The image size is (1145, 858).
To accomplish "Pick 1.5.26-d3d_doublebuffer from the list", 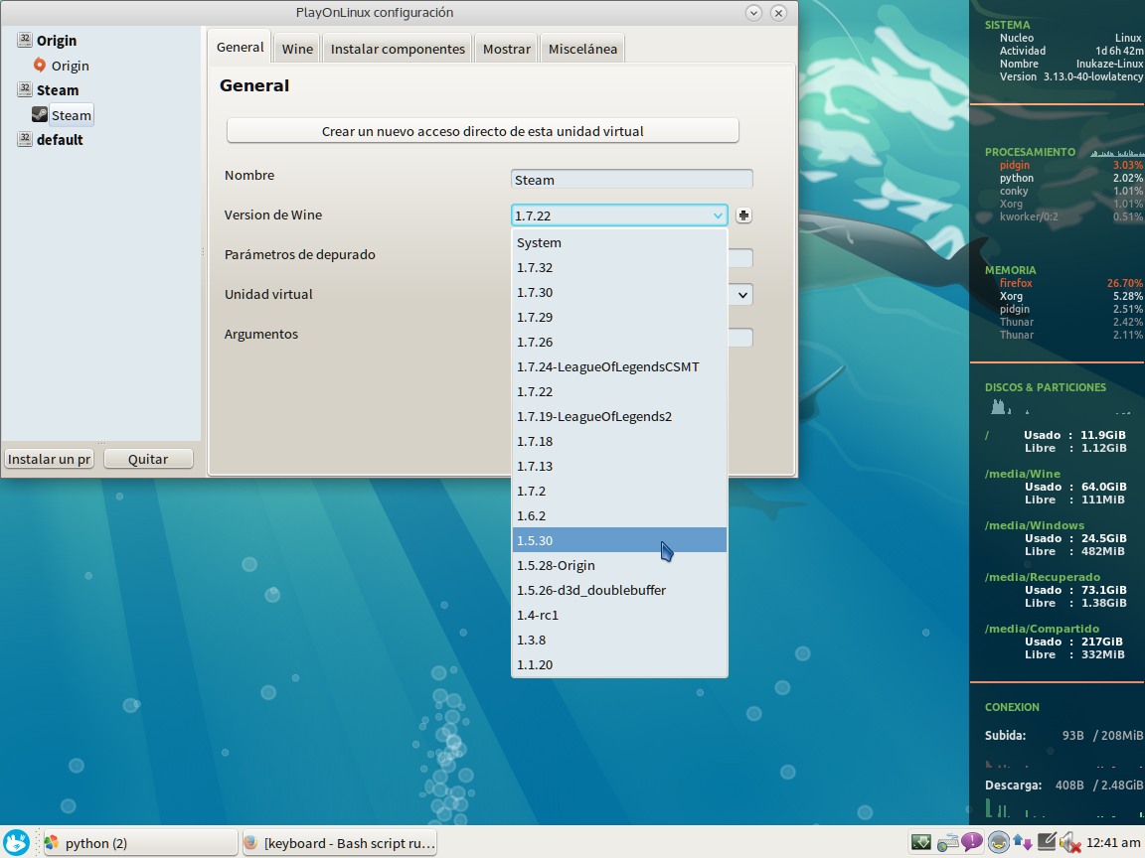I will coord(619,590).
